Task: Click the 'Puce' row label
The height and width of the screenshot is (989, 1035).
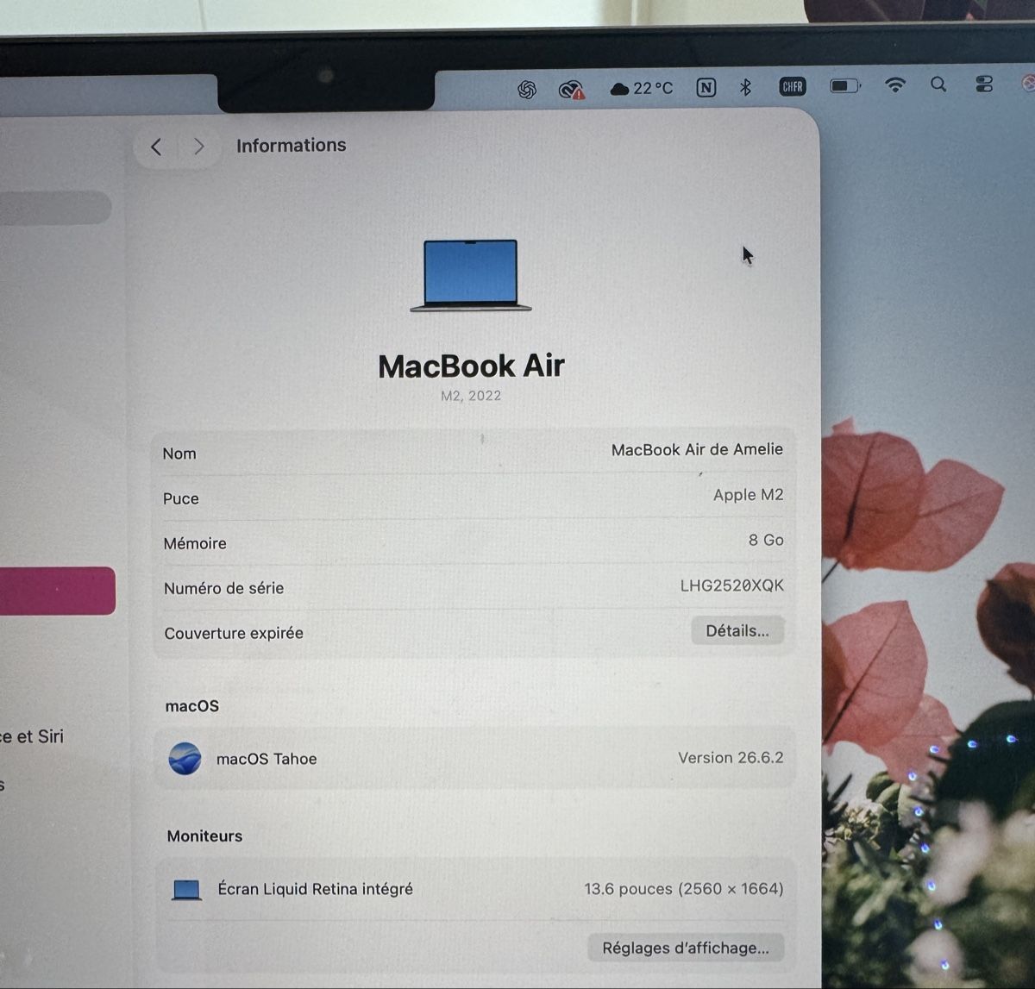Action: click(181, 498)
